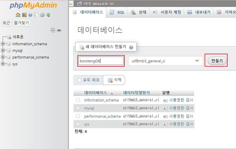
Task: Open information_schema link in database table
Action: point(101,100)
